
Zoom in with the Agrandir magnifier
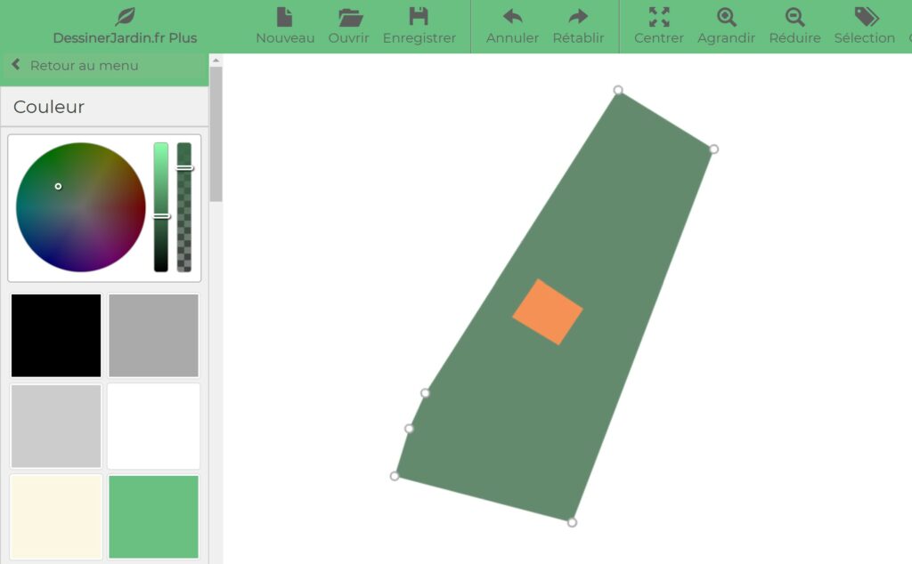coord(726,17)
